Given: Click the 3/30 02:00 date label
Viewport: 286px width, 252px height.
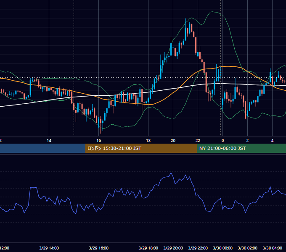Looking at the screenshot, I should click(247, 248).
